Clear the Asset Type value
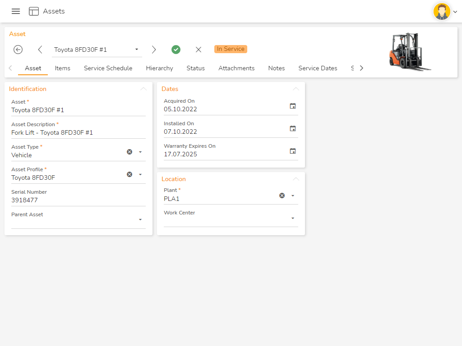Screen dimensions: 462x346 129,152
